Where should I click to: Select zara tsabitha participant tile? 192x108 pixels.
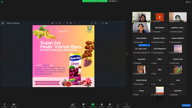coord(178,70)
